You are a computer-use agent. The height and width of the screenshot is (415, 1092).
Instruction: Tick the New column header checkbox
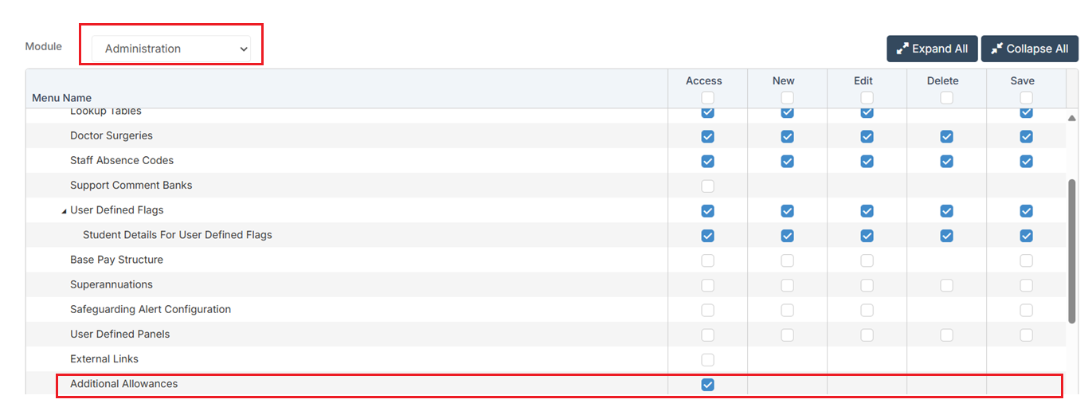coord(787,97)
